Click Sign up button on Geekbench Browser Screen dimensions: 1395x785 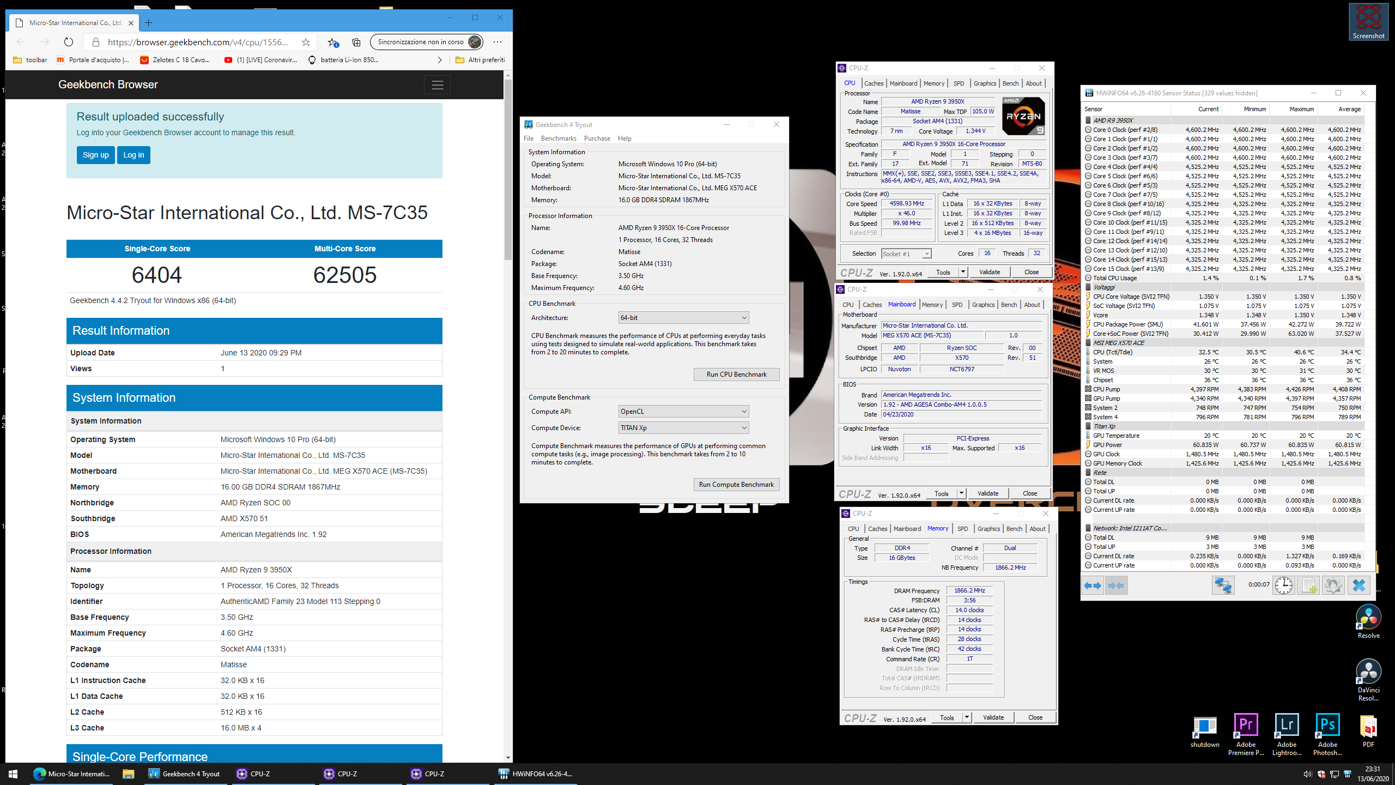[96, 155]
